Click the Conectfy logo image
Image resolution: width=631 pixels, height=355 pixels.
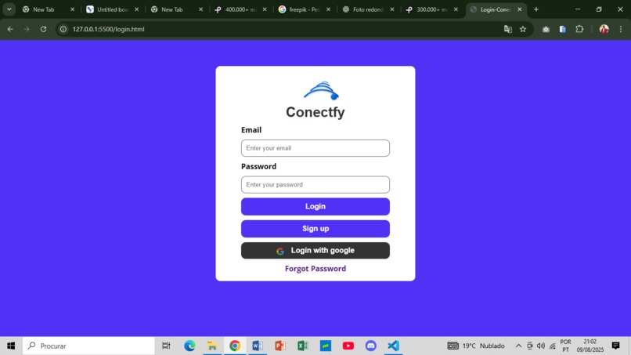(x=321, y=91)
